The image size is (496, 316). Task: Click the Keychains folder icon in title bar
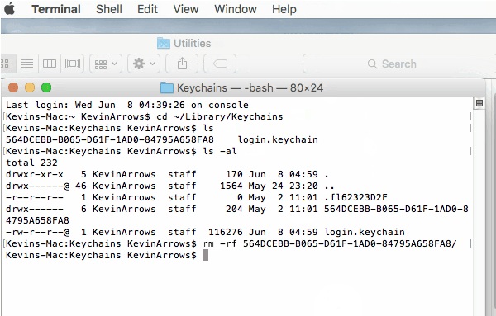coord(167,87)
